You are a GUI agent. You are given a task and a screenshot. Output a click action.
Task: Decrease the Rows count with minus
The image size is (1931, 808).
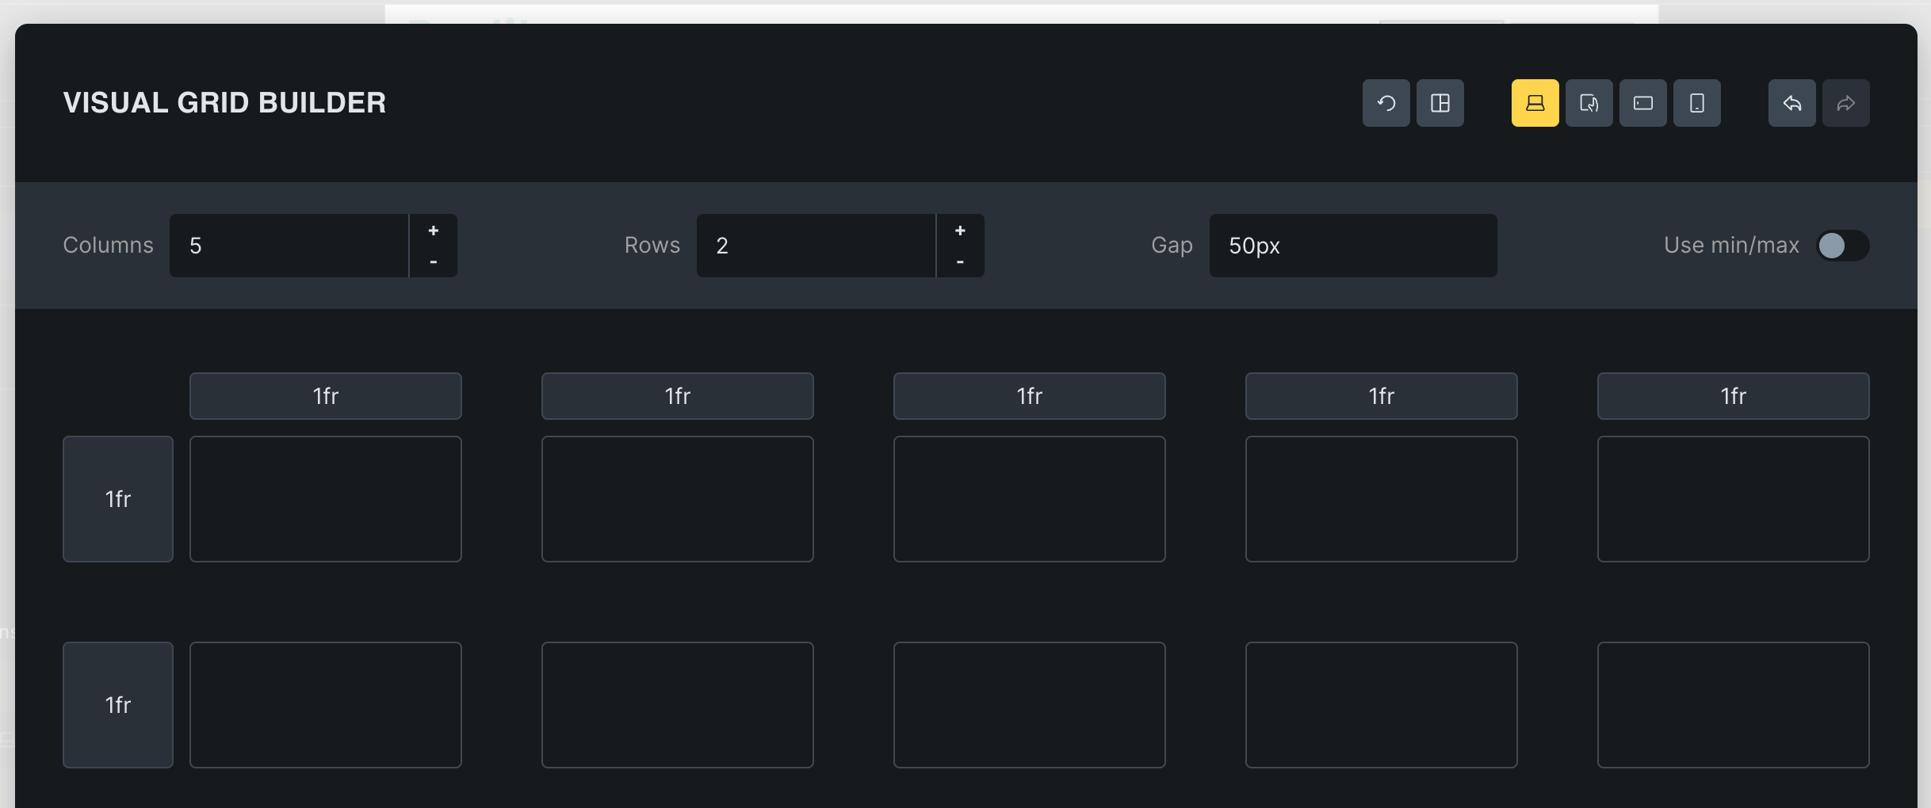pyautogui.click(x=960, y=261)
